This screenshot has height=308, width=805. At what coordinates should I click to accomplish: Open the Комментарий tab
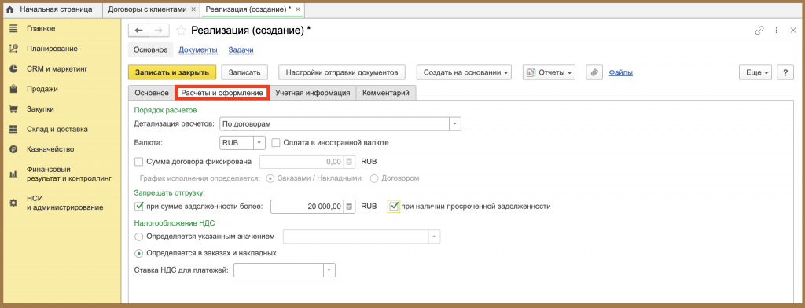385,93
